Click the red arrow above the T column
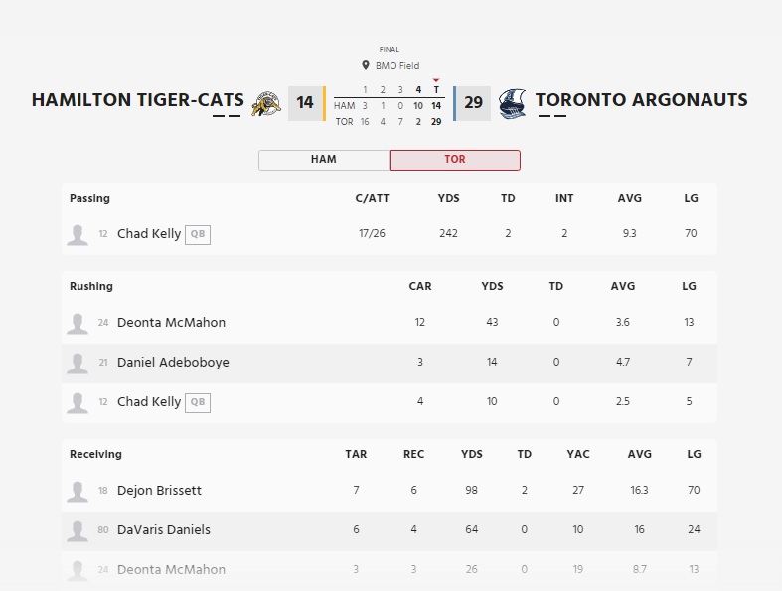The image size is (782, 591). pyautogui.click(x=436, y=80)
